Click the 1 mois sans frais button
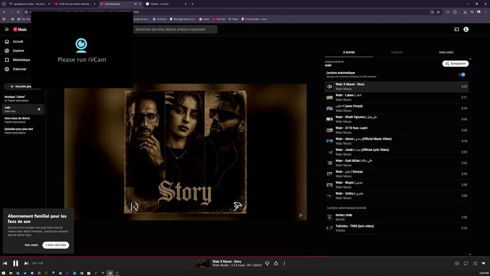 [56, 245]
